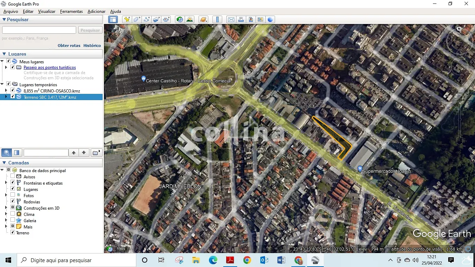Toggle the 8,855 m² CIRINO-OSASCO.kmz checkbox
The width and height of the screenshot is (475, 267).
tap(13, 90)
